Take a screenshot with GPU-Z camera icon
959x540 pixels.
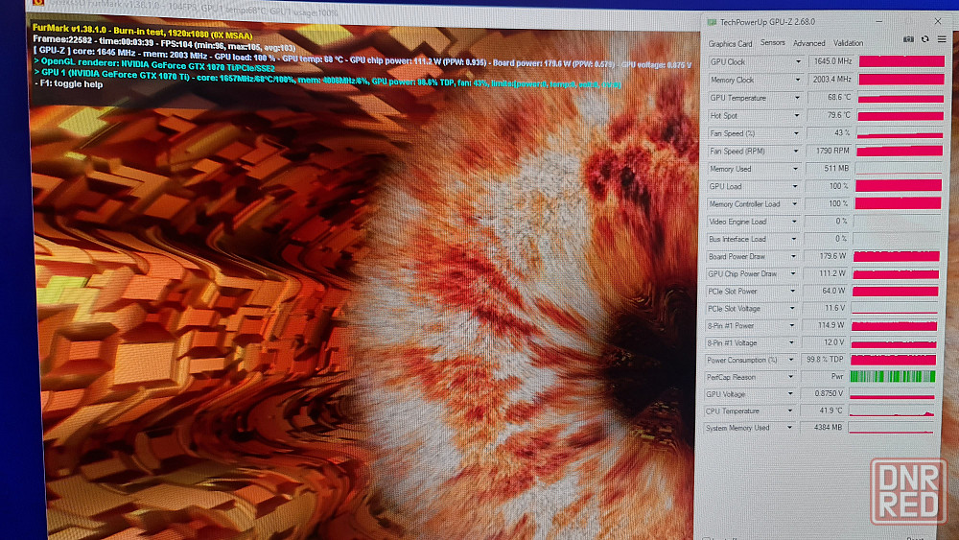908,39
